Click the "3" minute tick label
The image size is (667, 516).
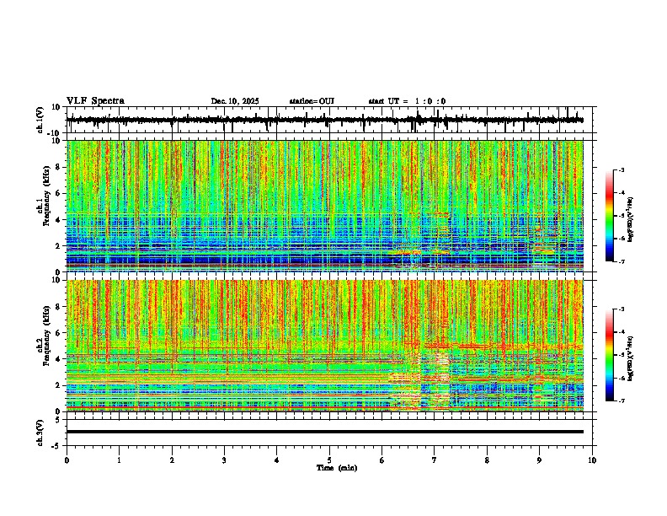(224, 460)
